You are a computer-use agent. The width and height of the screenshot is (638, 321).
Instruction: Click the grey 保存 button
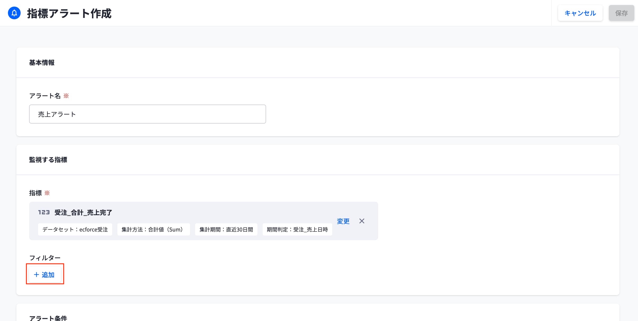point(621,13)
